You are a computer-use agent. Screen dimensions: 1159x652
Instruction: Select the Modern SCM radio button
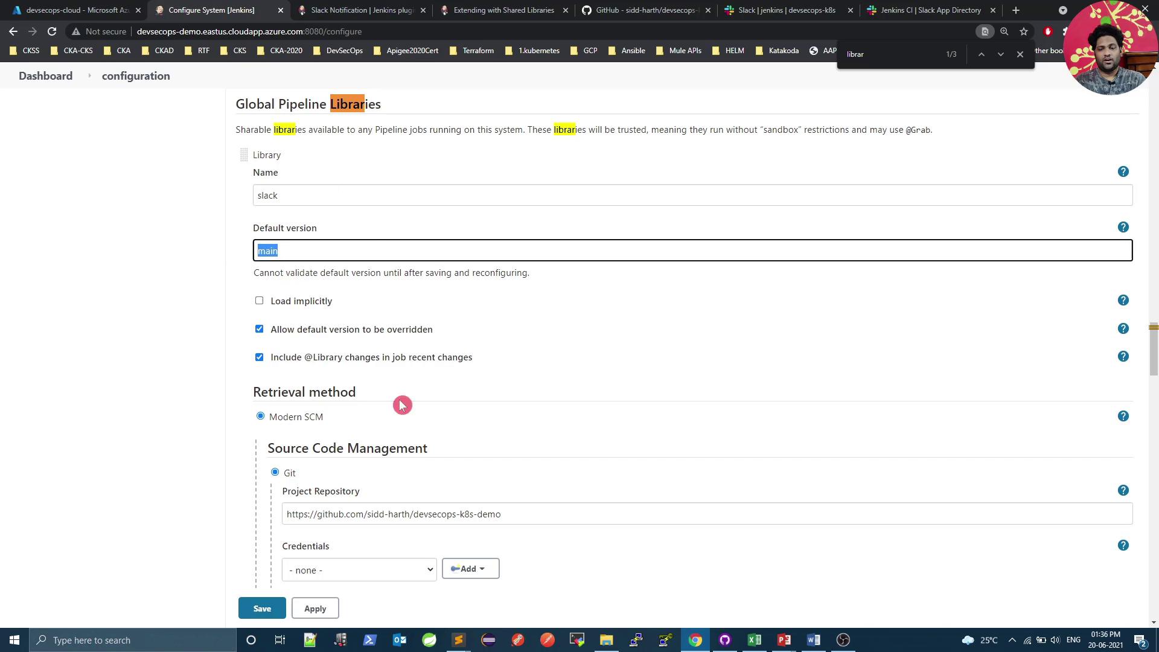coord(261,417)
